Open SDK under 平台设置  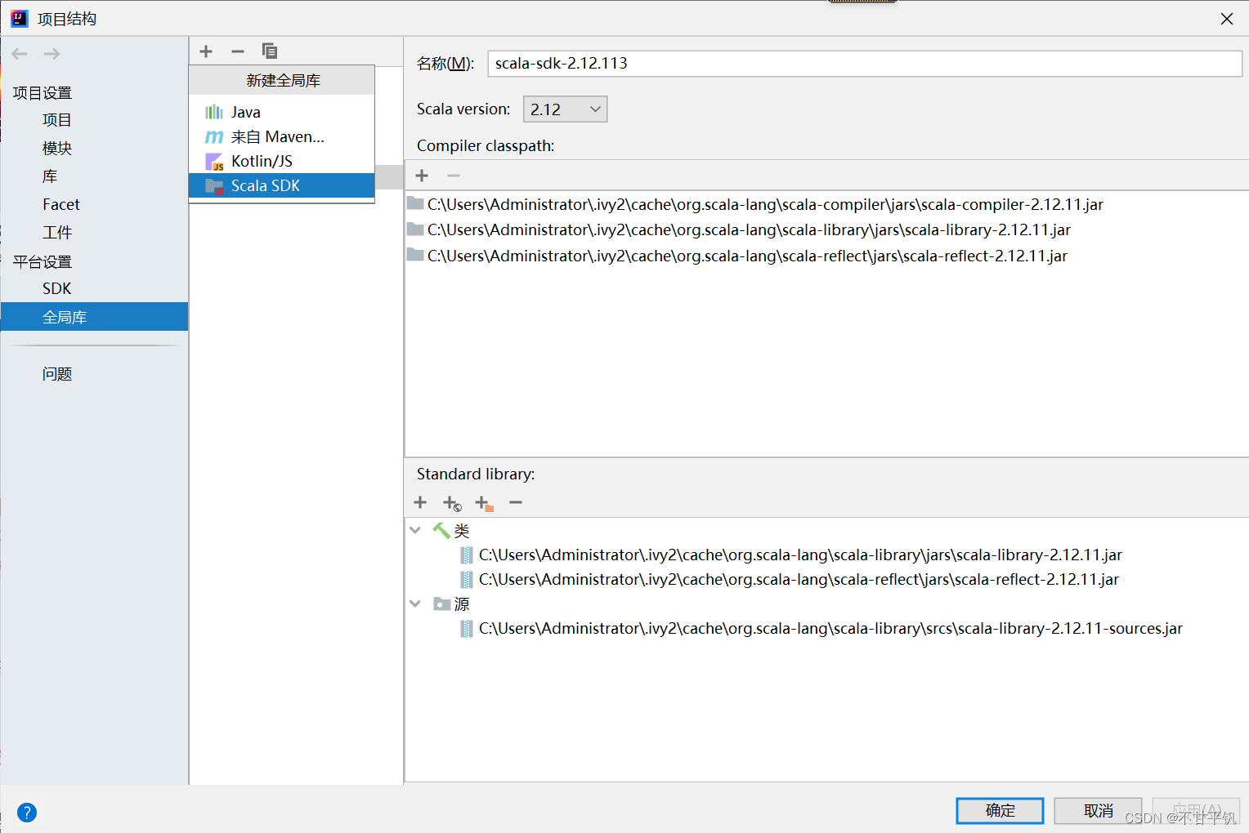click(56, 288)
